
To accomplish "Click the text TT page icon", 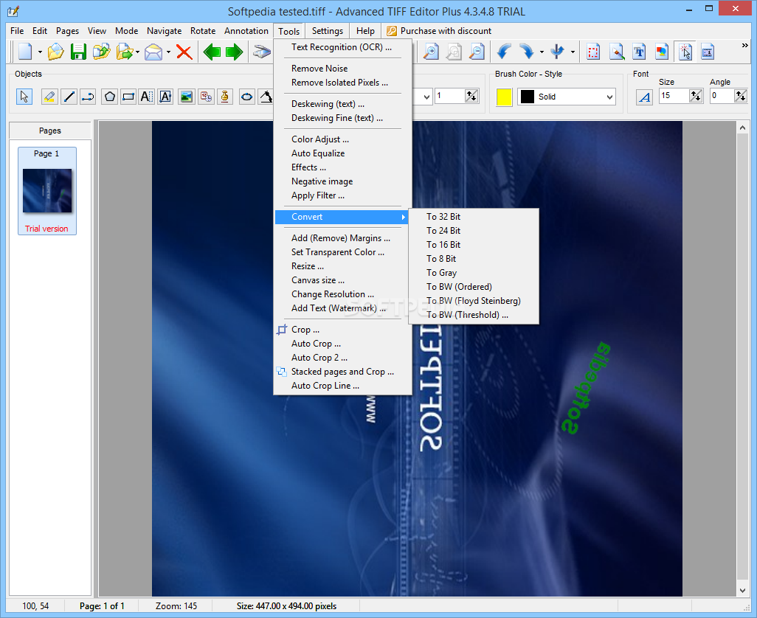I will [639, 51].
